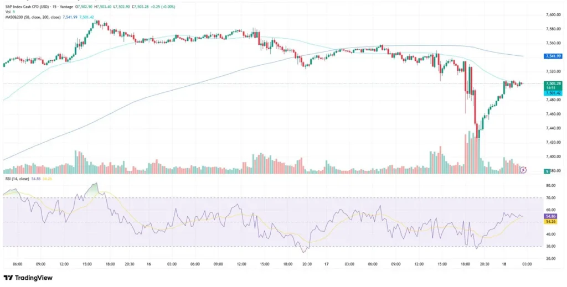Click the 7,480 price scale label
Screen dimensions: 567x287
pyautogui.click(x=553, y=100)
